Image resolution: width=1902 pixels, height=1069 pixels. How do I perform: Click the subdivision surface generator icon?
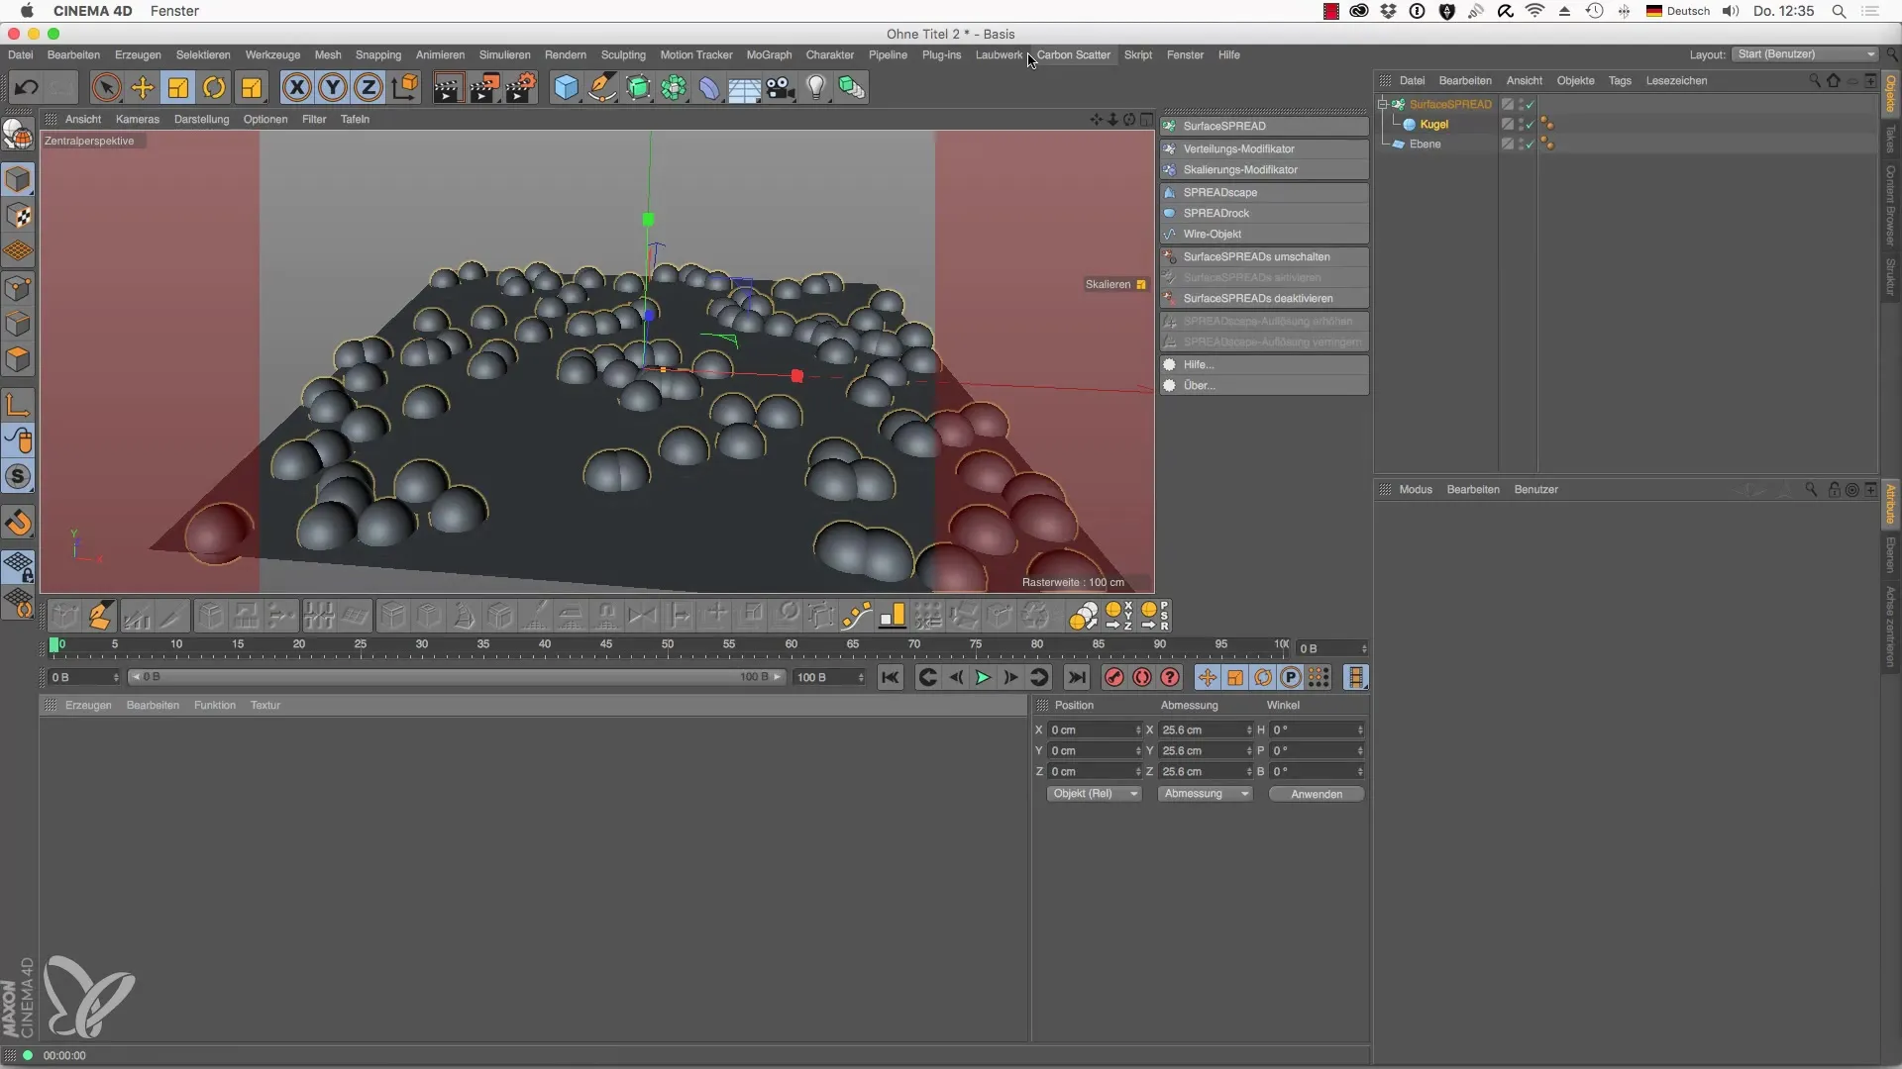[x=638, y=88]
